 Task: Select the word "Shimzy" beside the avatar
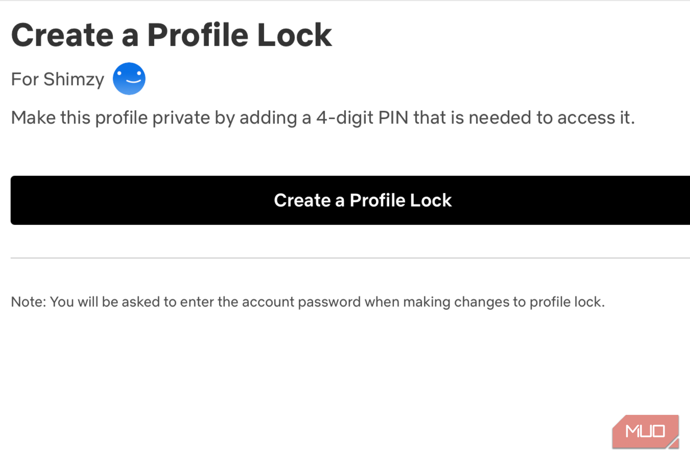click(74, 79)
